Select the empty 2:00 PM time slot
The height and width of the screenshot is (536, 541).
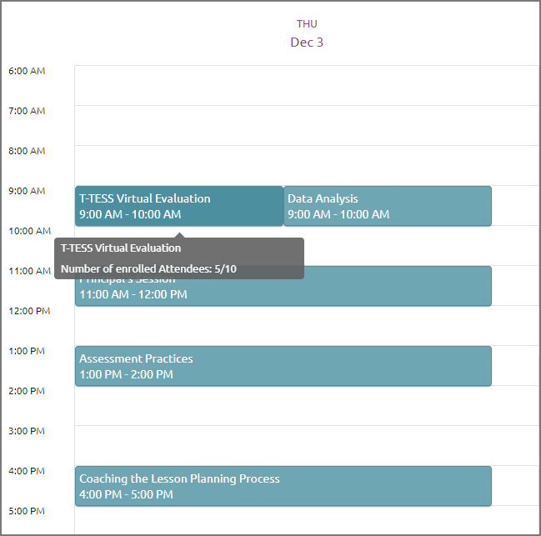pyautogui.click(x=307, y=406)
